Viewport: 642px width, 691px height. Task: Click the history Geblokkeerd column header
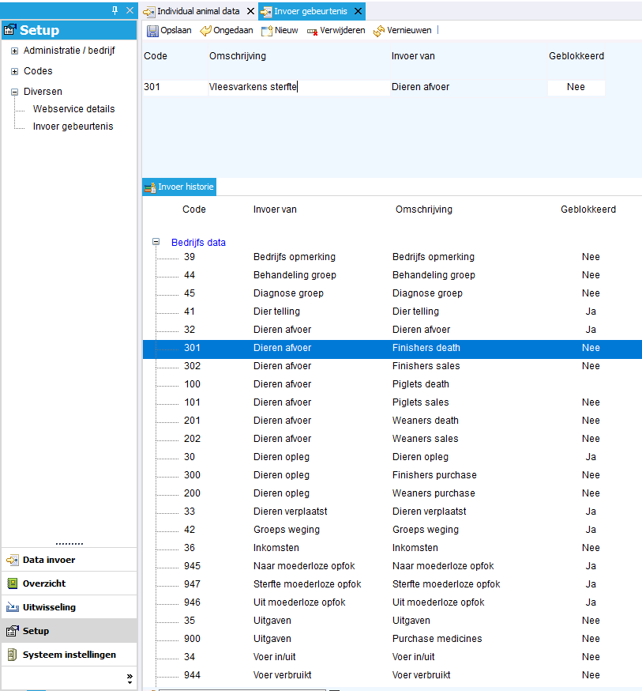[x=588, y=210]
